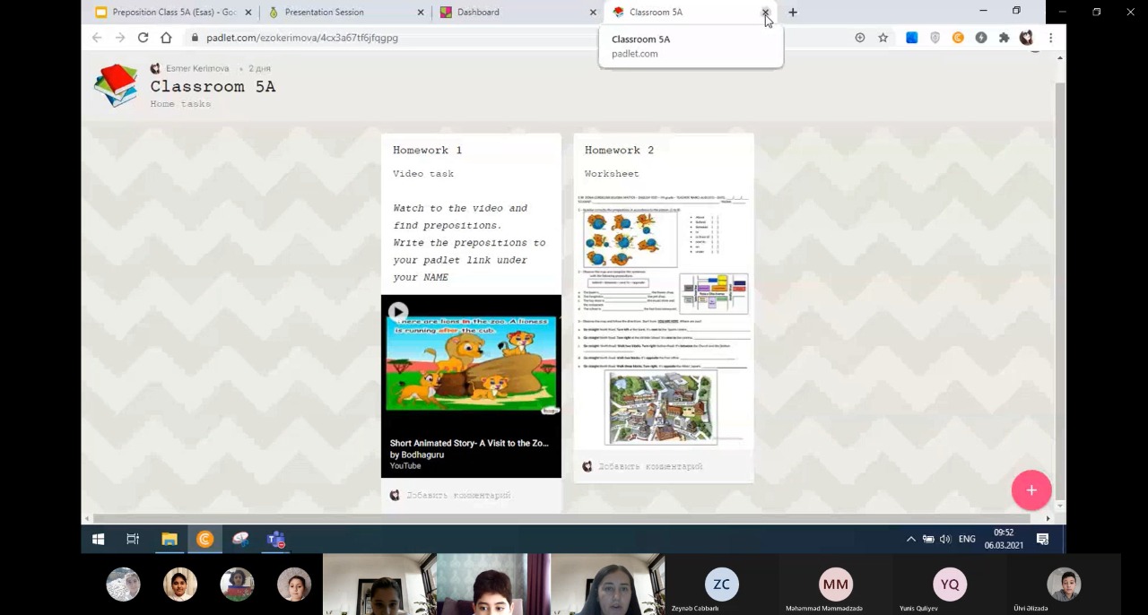This screenshot has height=615, width=1148.
Task: Click the padlet books logo
Action: coord(116,85)
